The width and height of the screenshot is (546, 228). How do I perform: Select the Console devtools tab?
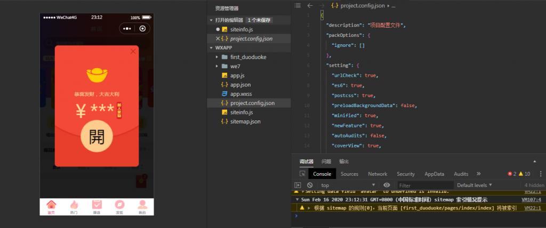pos(322,174)
